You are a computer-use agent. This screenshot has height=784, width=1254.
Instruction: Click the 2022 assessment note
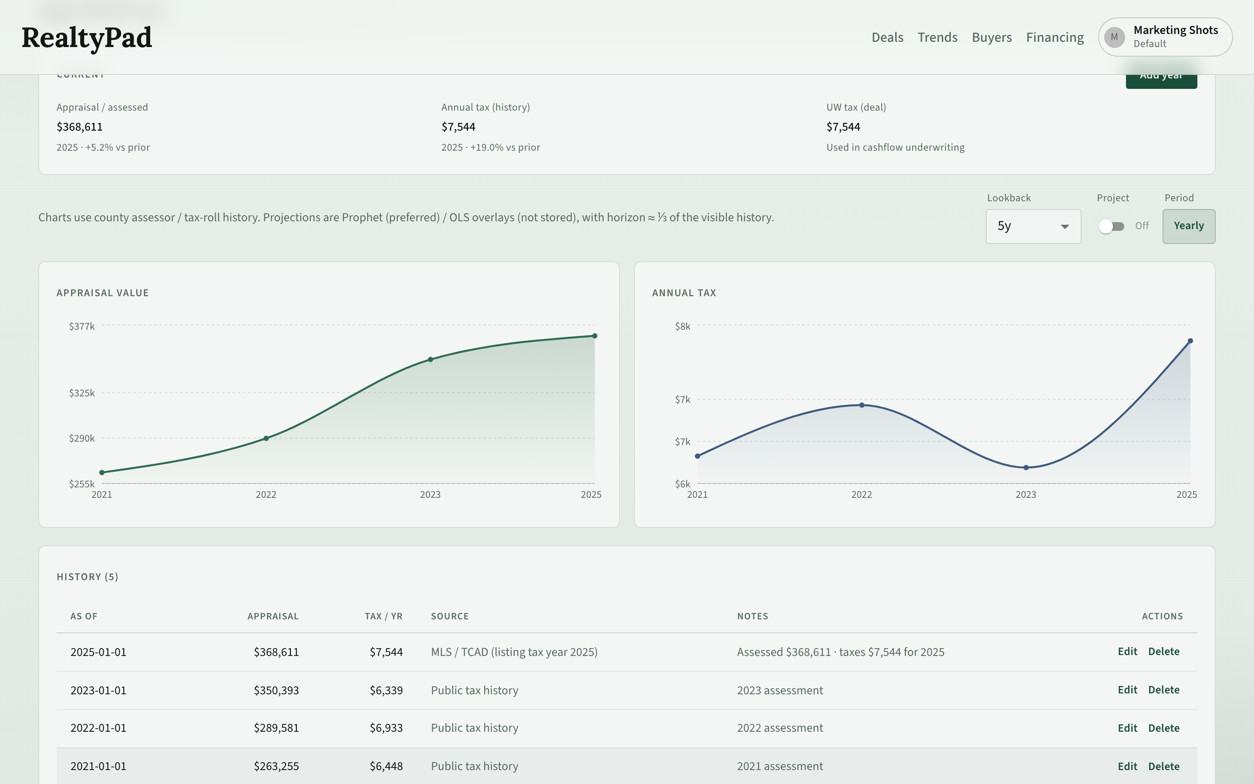tap(780, 728)
